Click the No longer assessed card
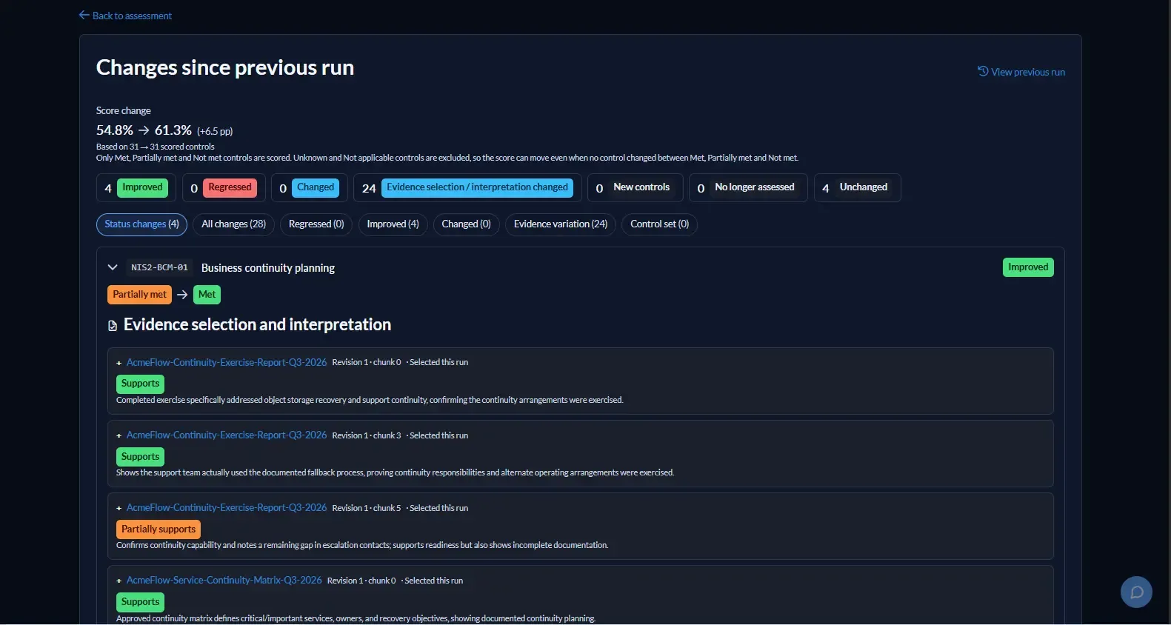 coord(748,187)
